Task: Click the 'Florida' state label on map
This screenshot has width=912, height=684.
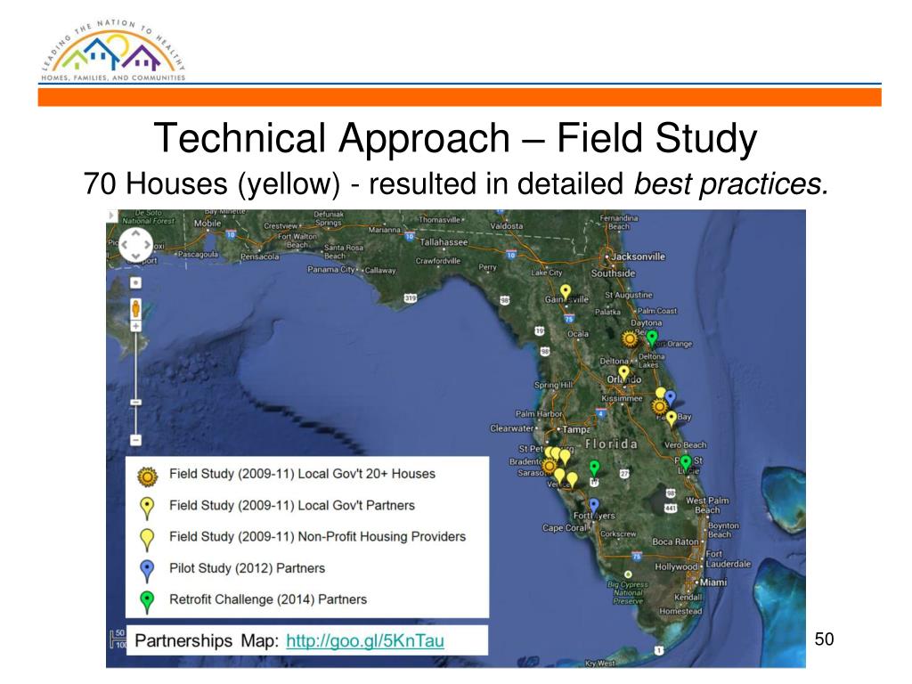Action: (x=611, y=444)
